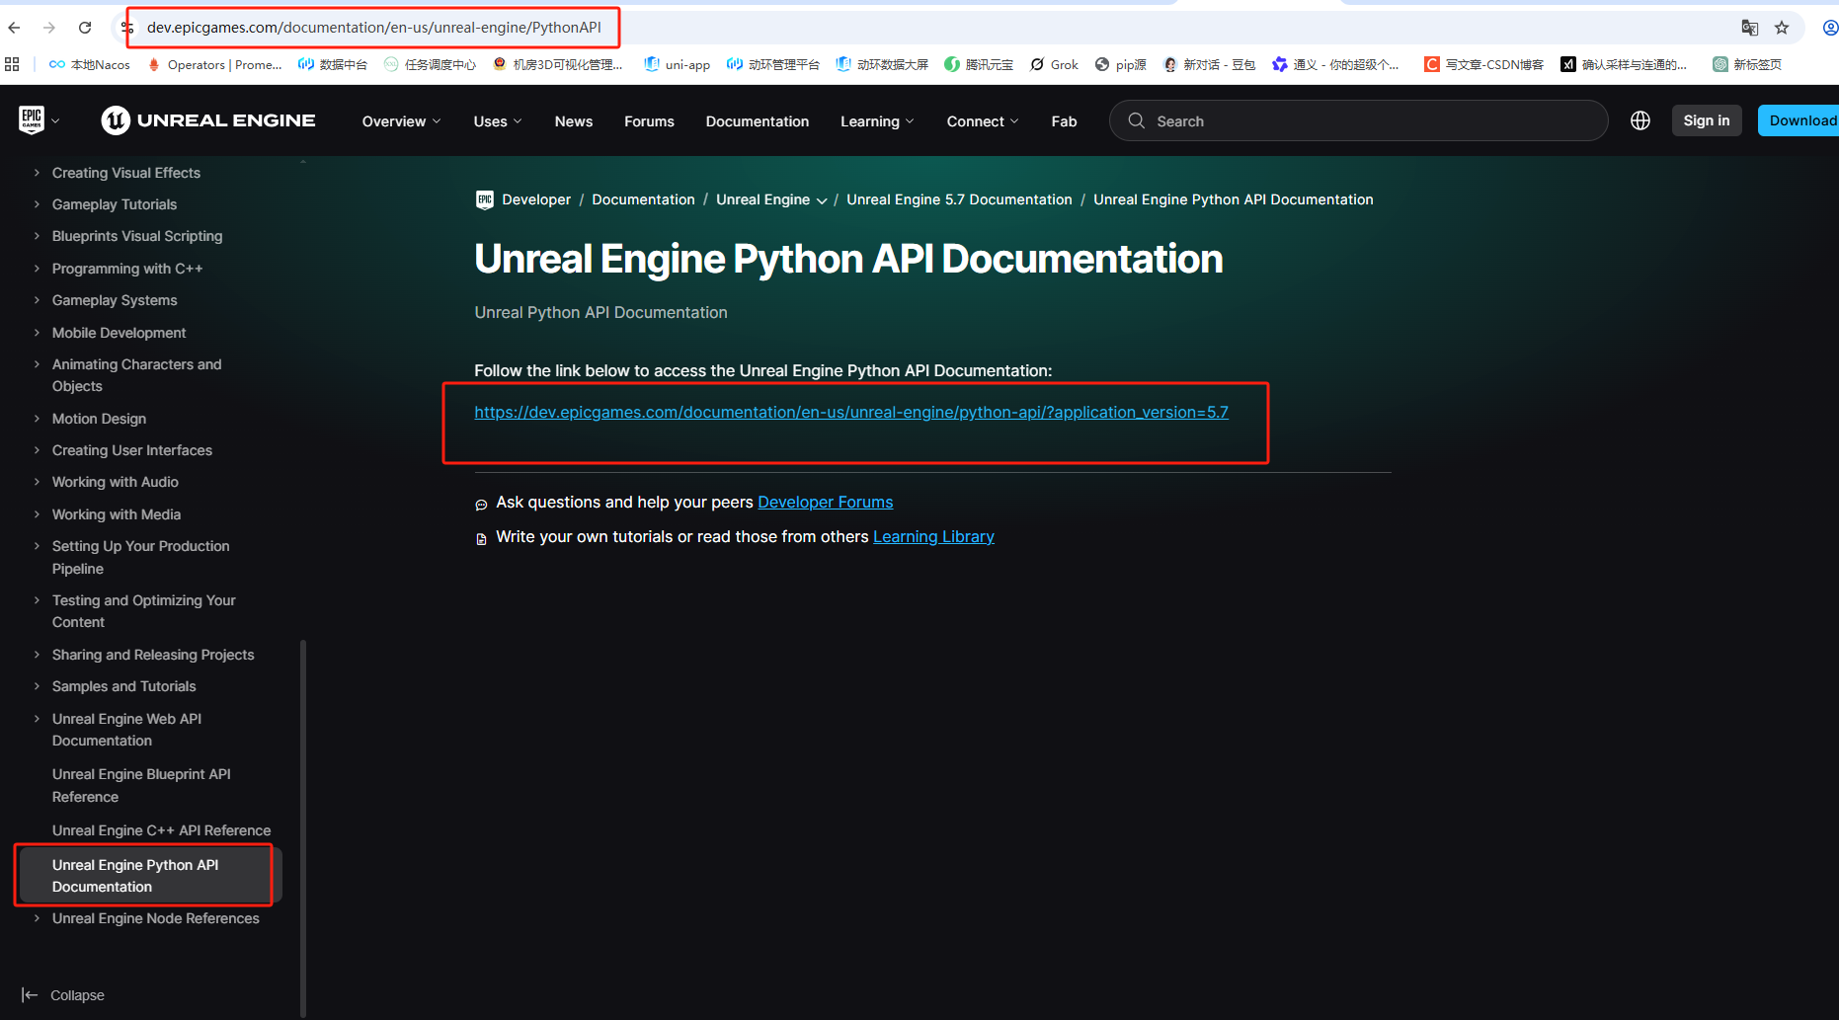The image size is (1839, 1020).
Task: Click the search magnifier icon
Action: (x=1137, y=120)
